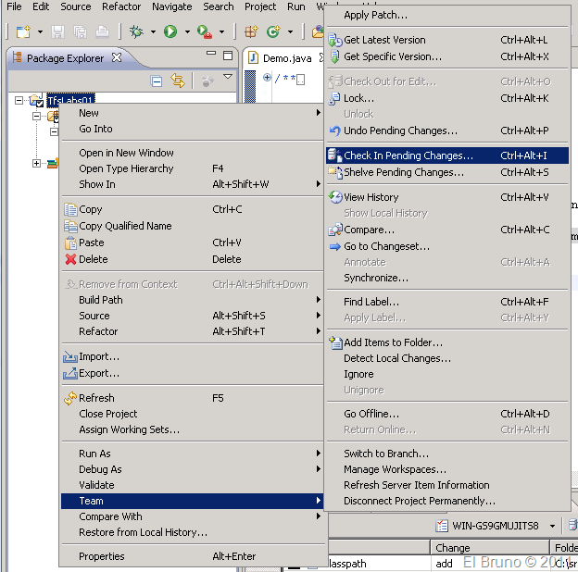
Task: Click the green Run button in toolbar
Action: 170,31
